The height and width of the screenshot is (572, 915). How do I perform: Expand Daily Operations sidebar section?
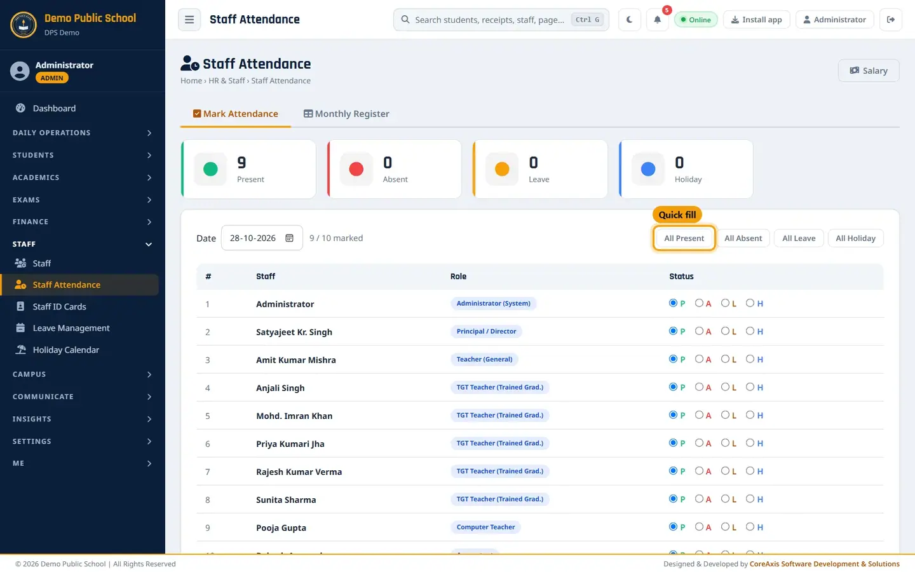[x=83, y=133]
